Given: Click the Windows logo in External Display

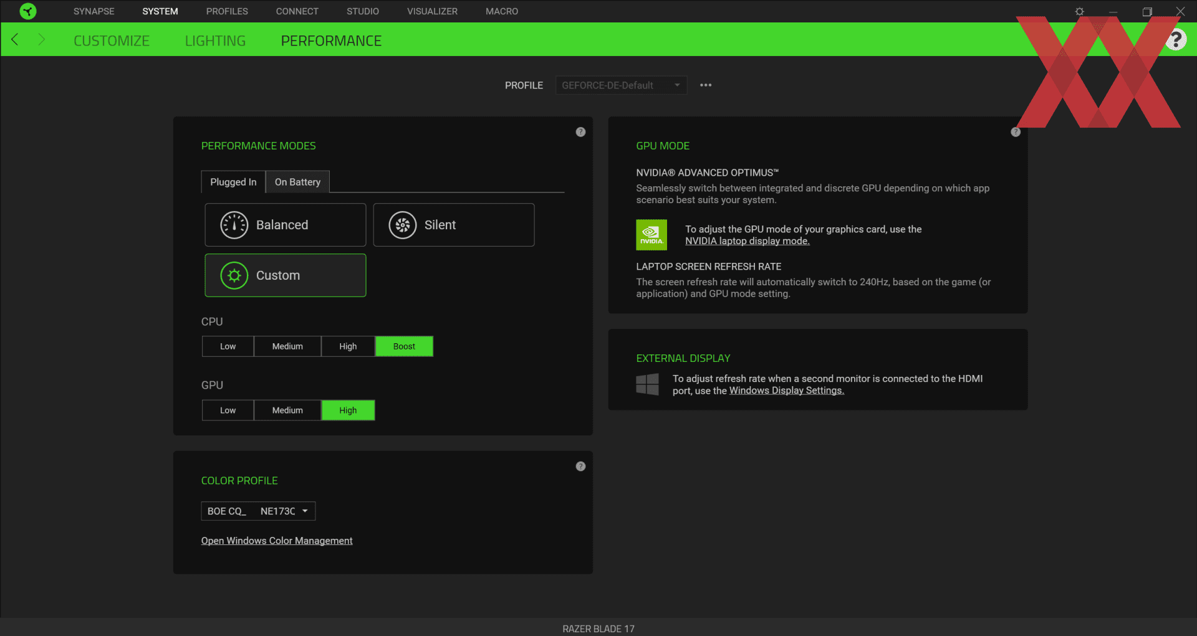Looking at the screenshot, I should 647,384.
